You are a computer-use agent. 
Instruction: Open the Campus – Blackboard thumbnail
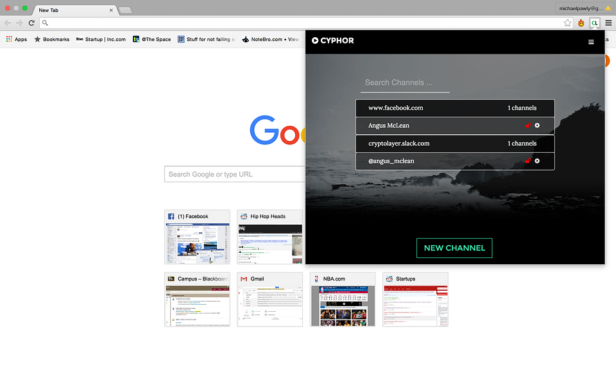point(197,300)
